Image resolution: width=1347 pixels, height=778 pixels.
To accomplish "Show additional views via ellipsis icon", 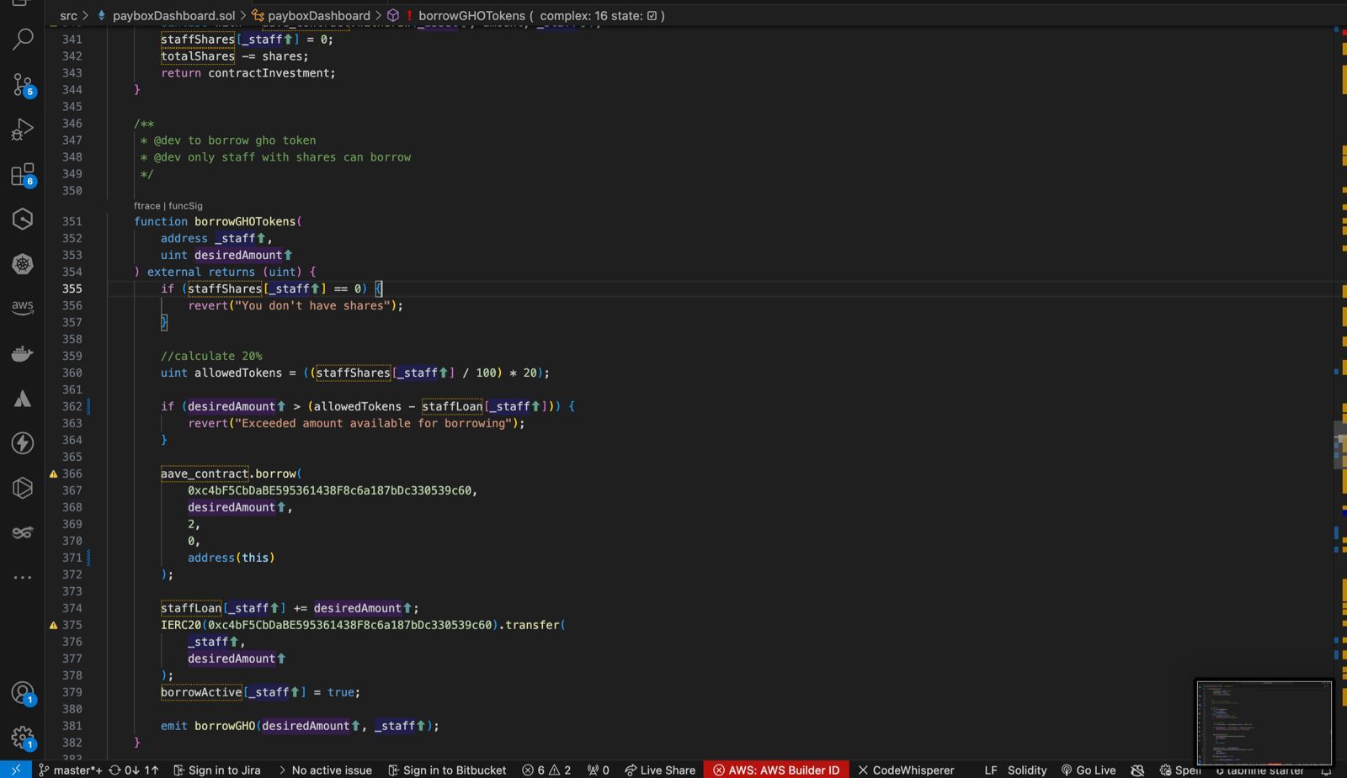I will (x=23, y=578).
